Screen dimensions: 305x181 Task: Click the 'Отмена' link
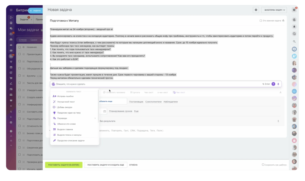pyautogui.click(x=133, y=165)
